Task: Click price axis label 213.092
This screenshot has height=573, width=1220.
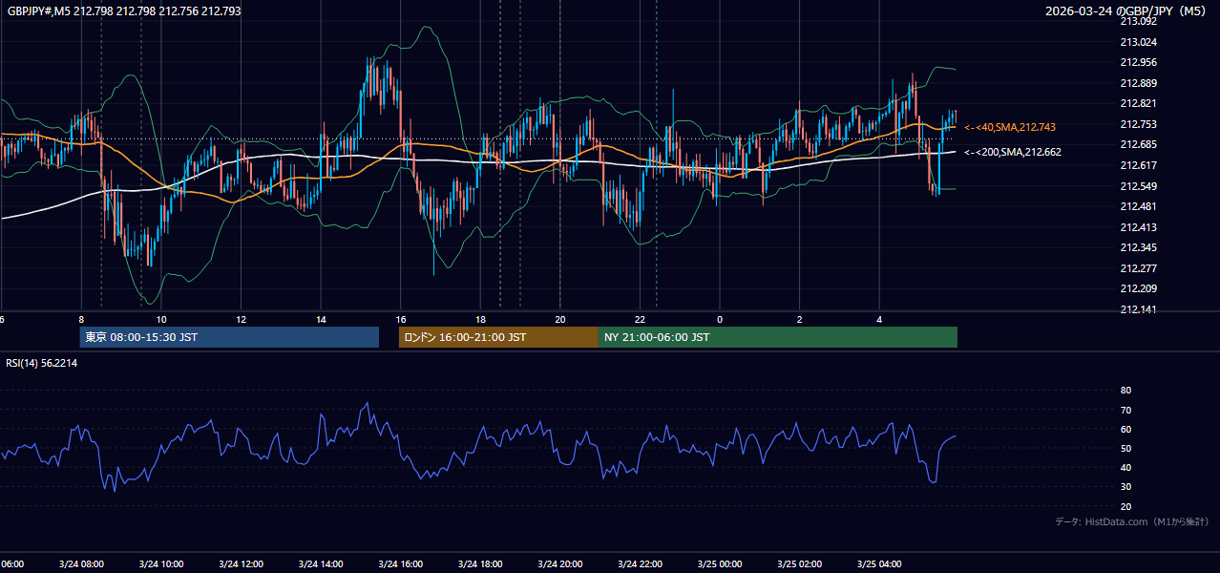Action: pos(1138,21)
